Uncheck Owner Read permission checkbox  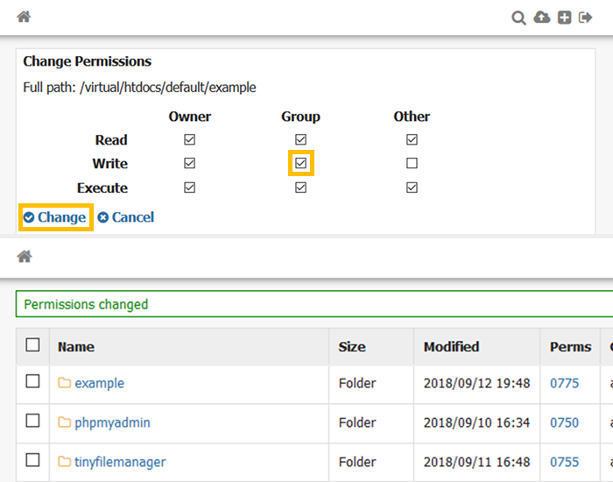tap(190, 139)
